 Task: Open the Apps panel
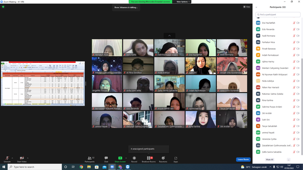coord(176,159)
